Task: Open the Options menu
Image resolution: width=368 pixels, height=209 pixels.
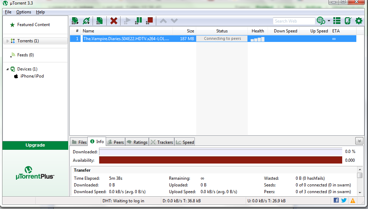Action: pos(23,12)
